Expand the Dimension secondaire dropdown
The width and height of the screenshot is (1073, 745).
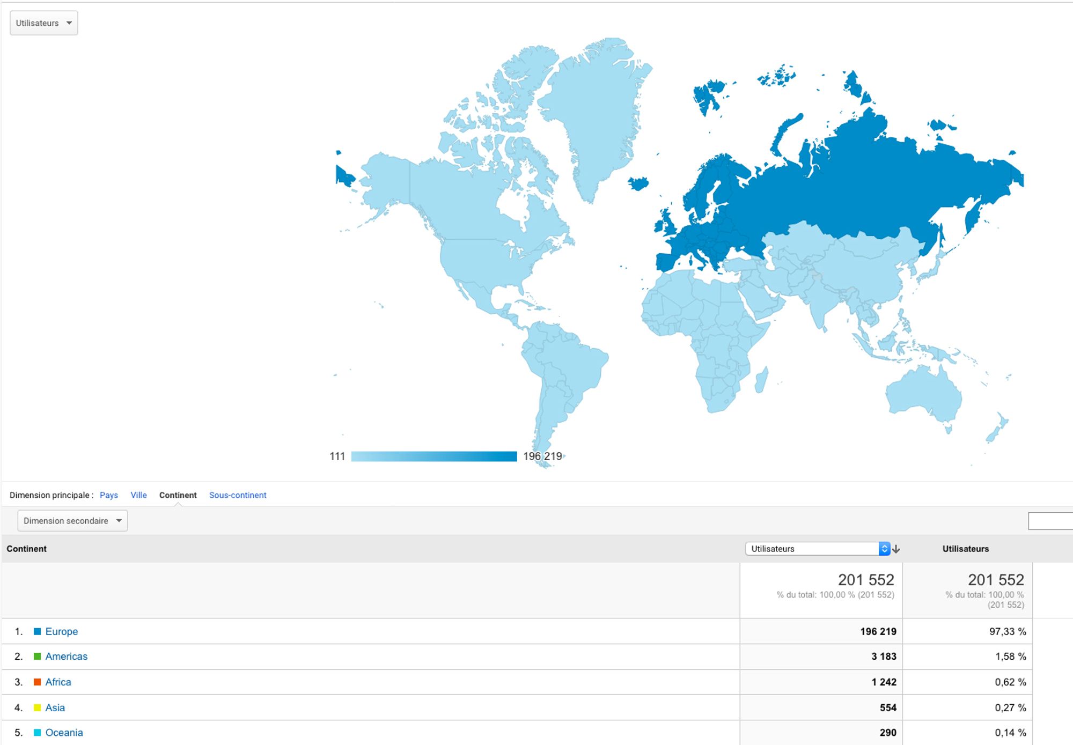pos(72,521)
